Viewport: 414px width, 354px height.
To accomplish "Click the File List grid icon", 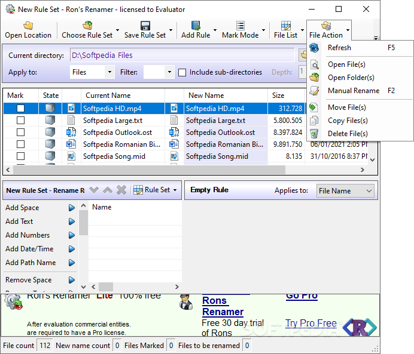I will [x=286, y=26].
